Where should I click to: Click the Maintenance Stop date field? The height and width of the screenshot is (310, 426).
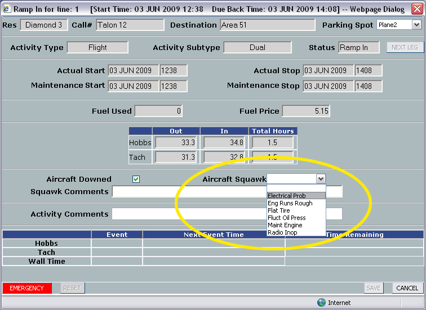[329, 86]
